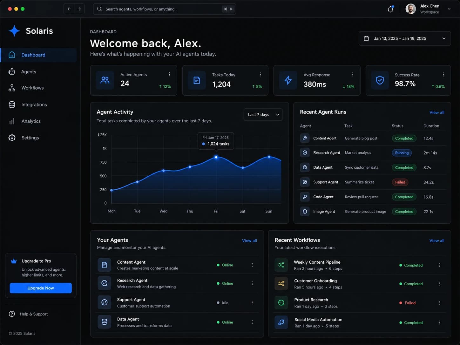Click the Running status badge for Research Agent
This screenshot has width=460, height=345.
click(402, 153)
